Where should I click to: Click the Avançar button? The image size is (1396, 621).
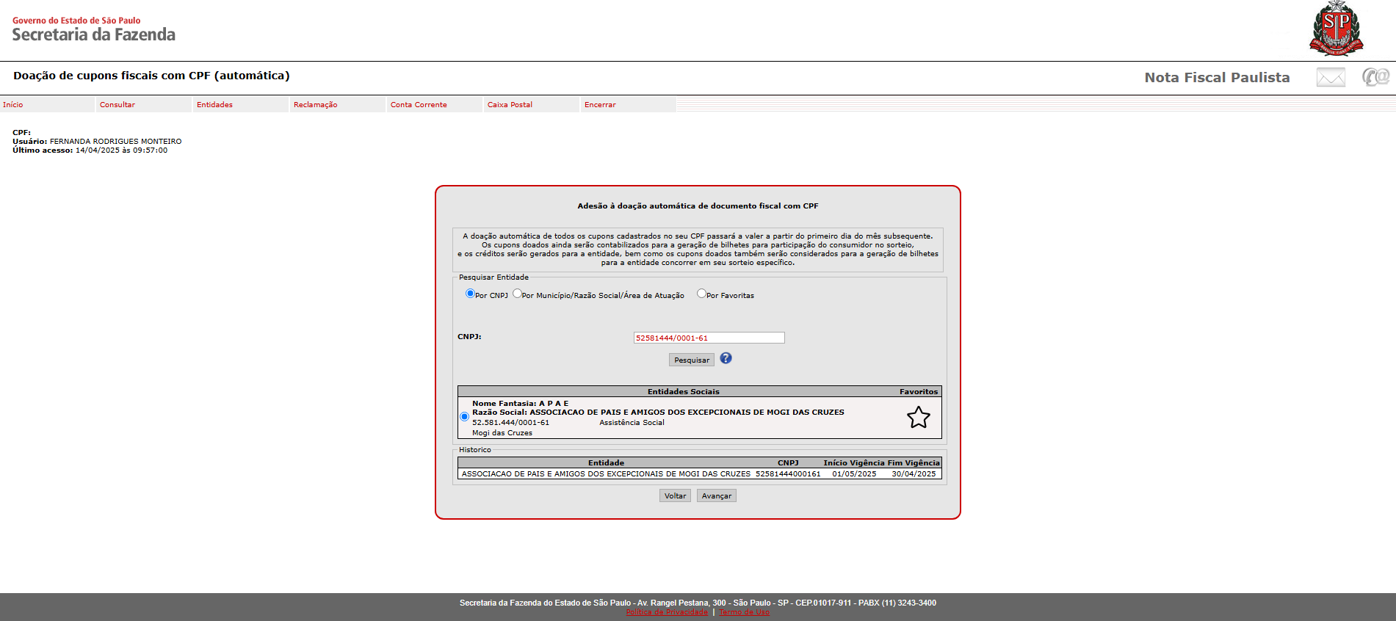click(716, 496)
